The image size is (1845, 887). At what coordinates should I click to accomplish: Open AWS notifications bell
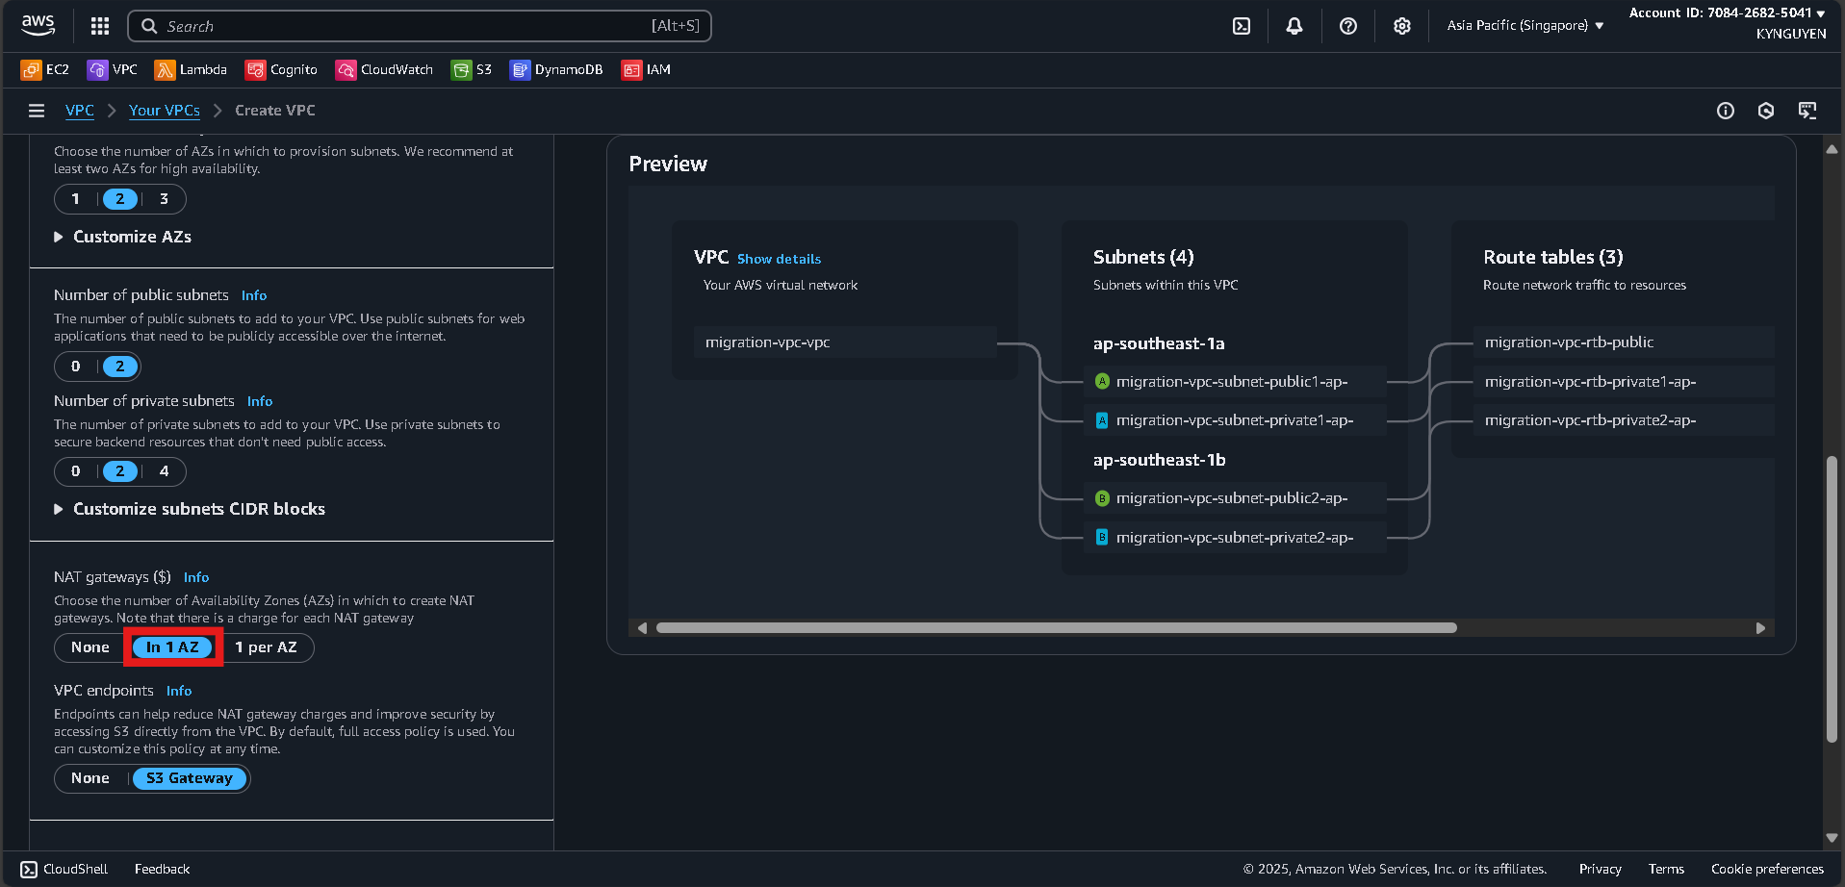(x=1294, y=26)
